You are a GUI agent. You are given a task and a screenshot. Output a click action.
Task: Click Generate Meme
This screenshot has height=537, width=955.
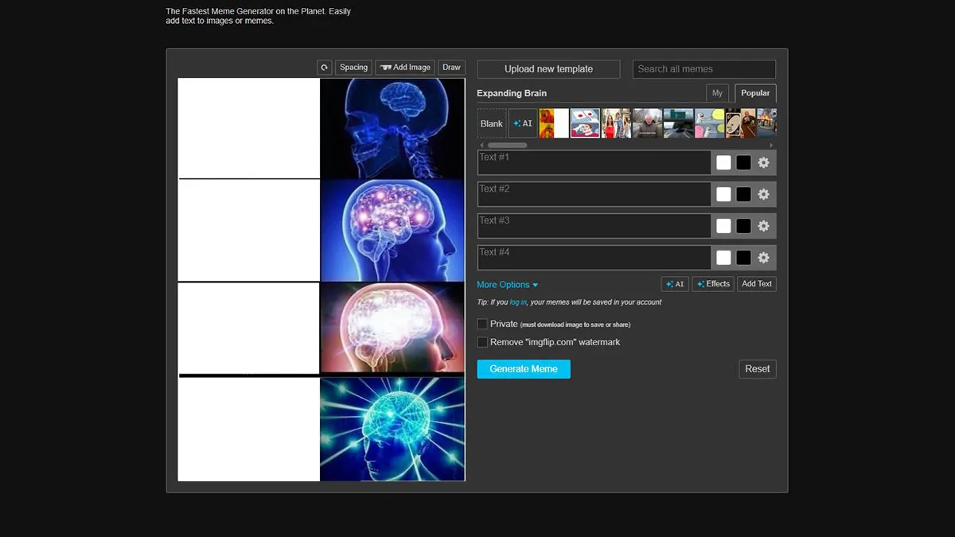[x=524, y=369]
